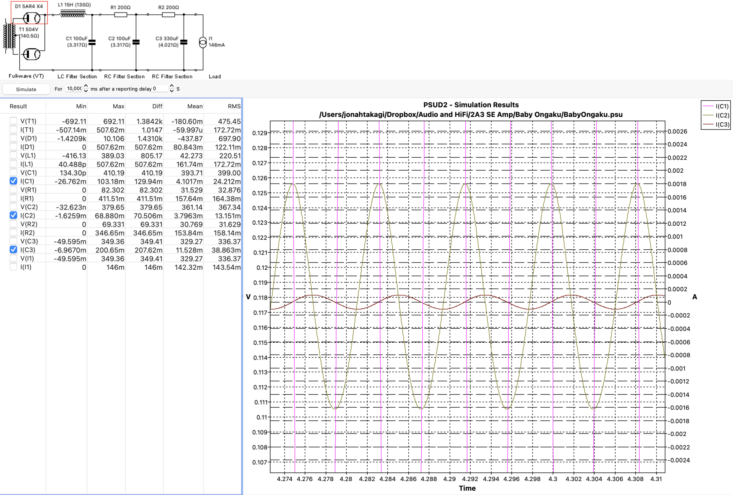Select the C3 330uF capacitor symbol
Image resolution: width=733 pixels, height=495 pixels.
[x=184, y=42]
